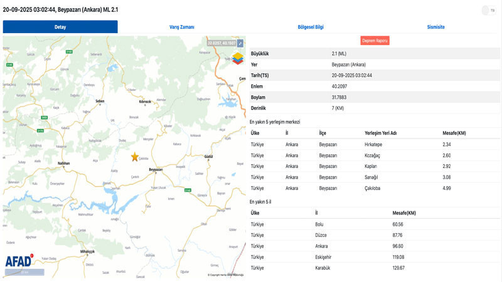Click the Çakıloba settlement row
Screen dimensions: 502x282
click(x=375, y=188)
